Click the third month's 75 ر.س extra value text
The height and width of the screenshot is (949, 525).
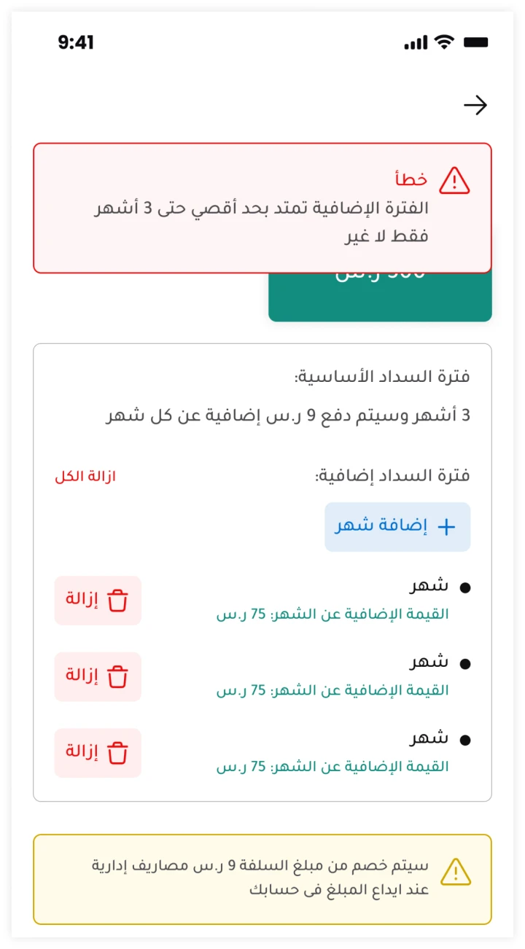coord(332,767)
